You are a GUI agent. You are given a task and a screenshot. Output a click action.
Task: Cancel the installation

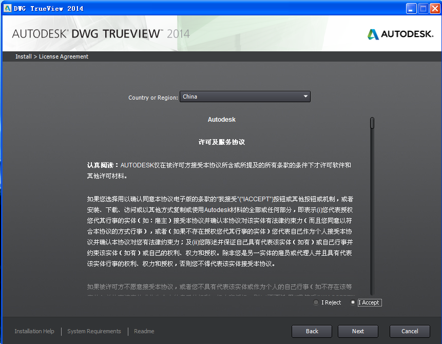(410, 331)
